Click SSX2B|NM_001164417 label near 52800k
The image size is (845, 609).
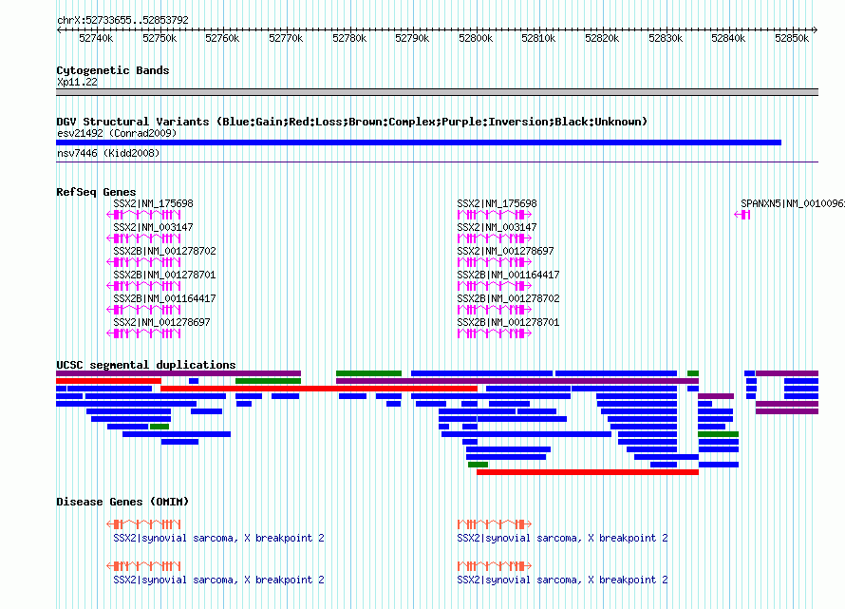tap(508, 275)
